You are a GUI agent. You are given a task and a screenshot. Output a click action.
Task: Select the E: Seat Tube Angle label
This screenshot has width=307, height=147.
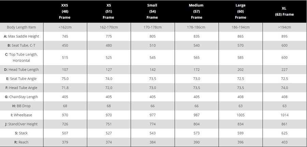[x=21, y=79]
